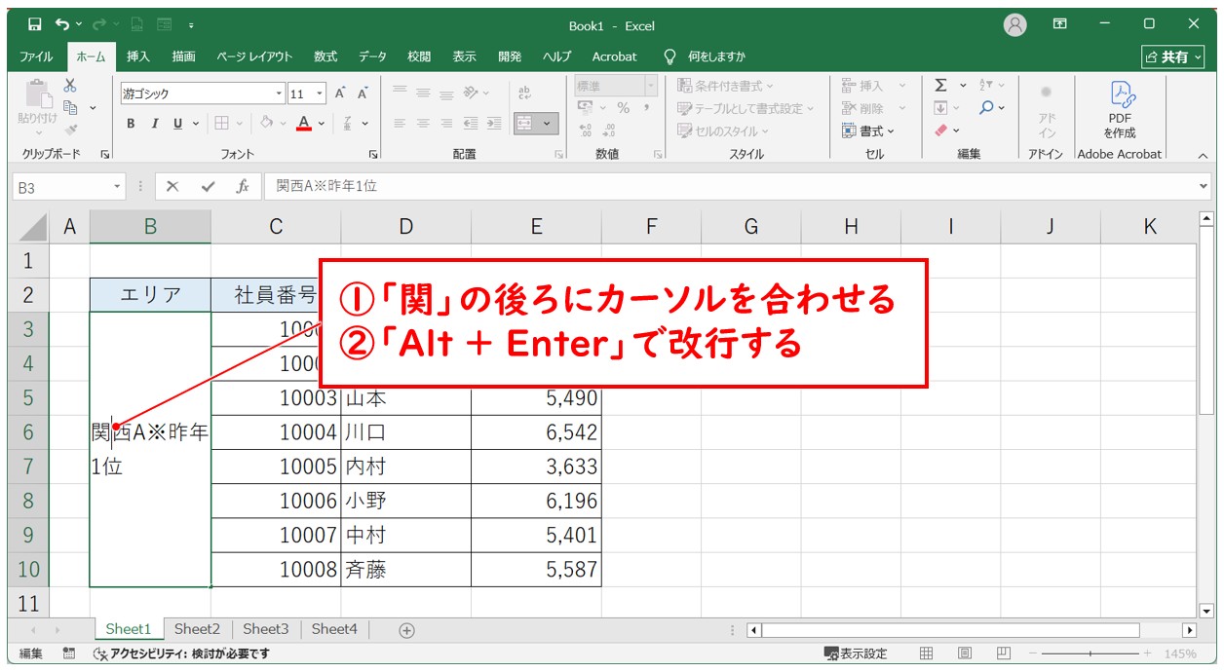Open the ファイル tab

[x=36, y=56]
